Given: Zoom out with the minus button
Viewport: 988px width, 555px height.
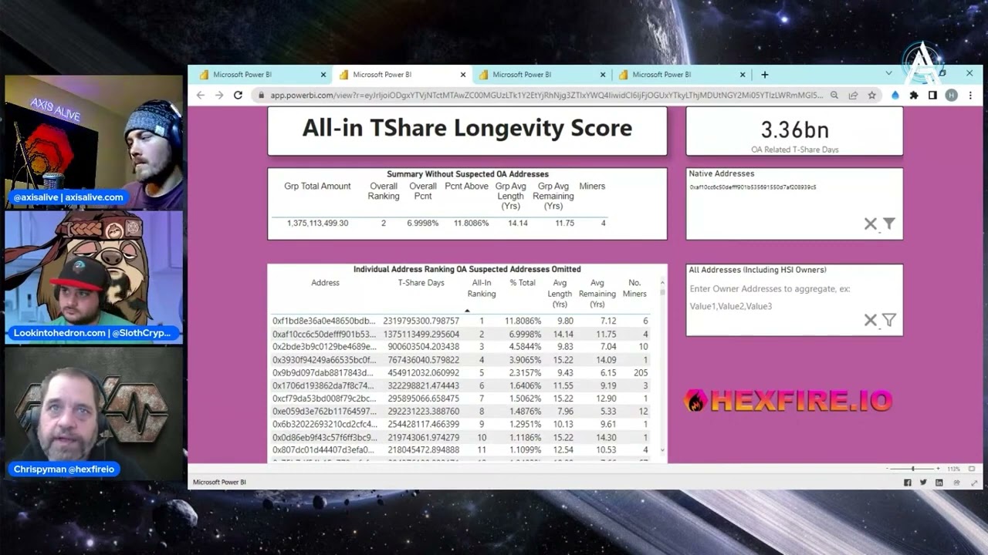Looking at the screenshot, I should pos(888,469).
